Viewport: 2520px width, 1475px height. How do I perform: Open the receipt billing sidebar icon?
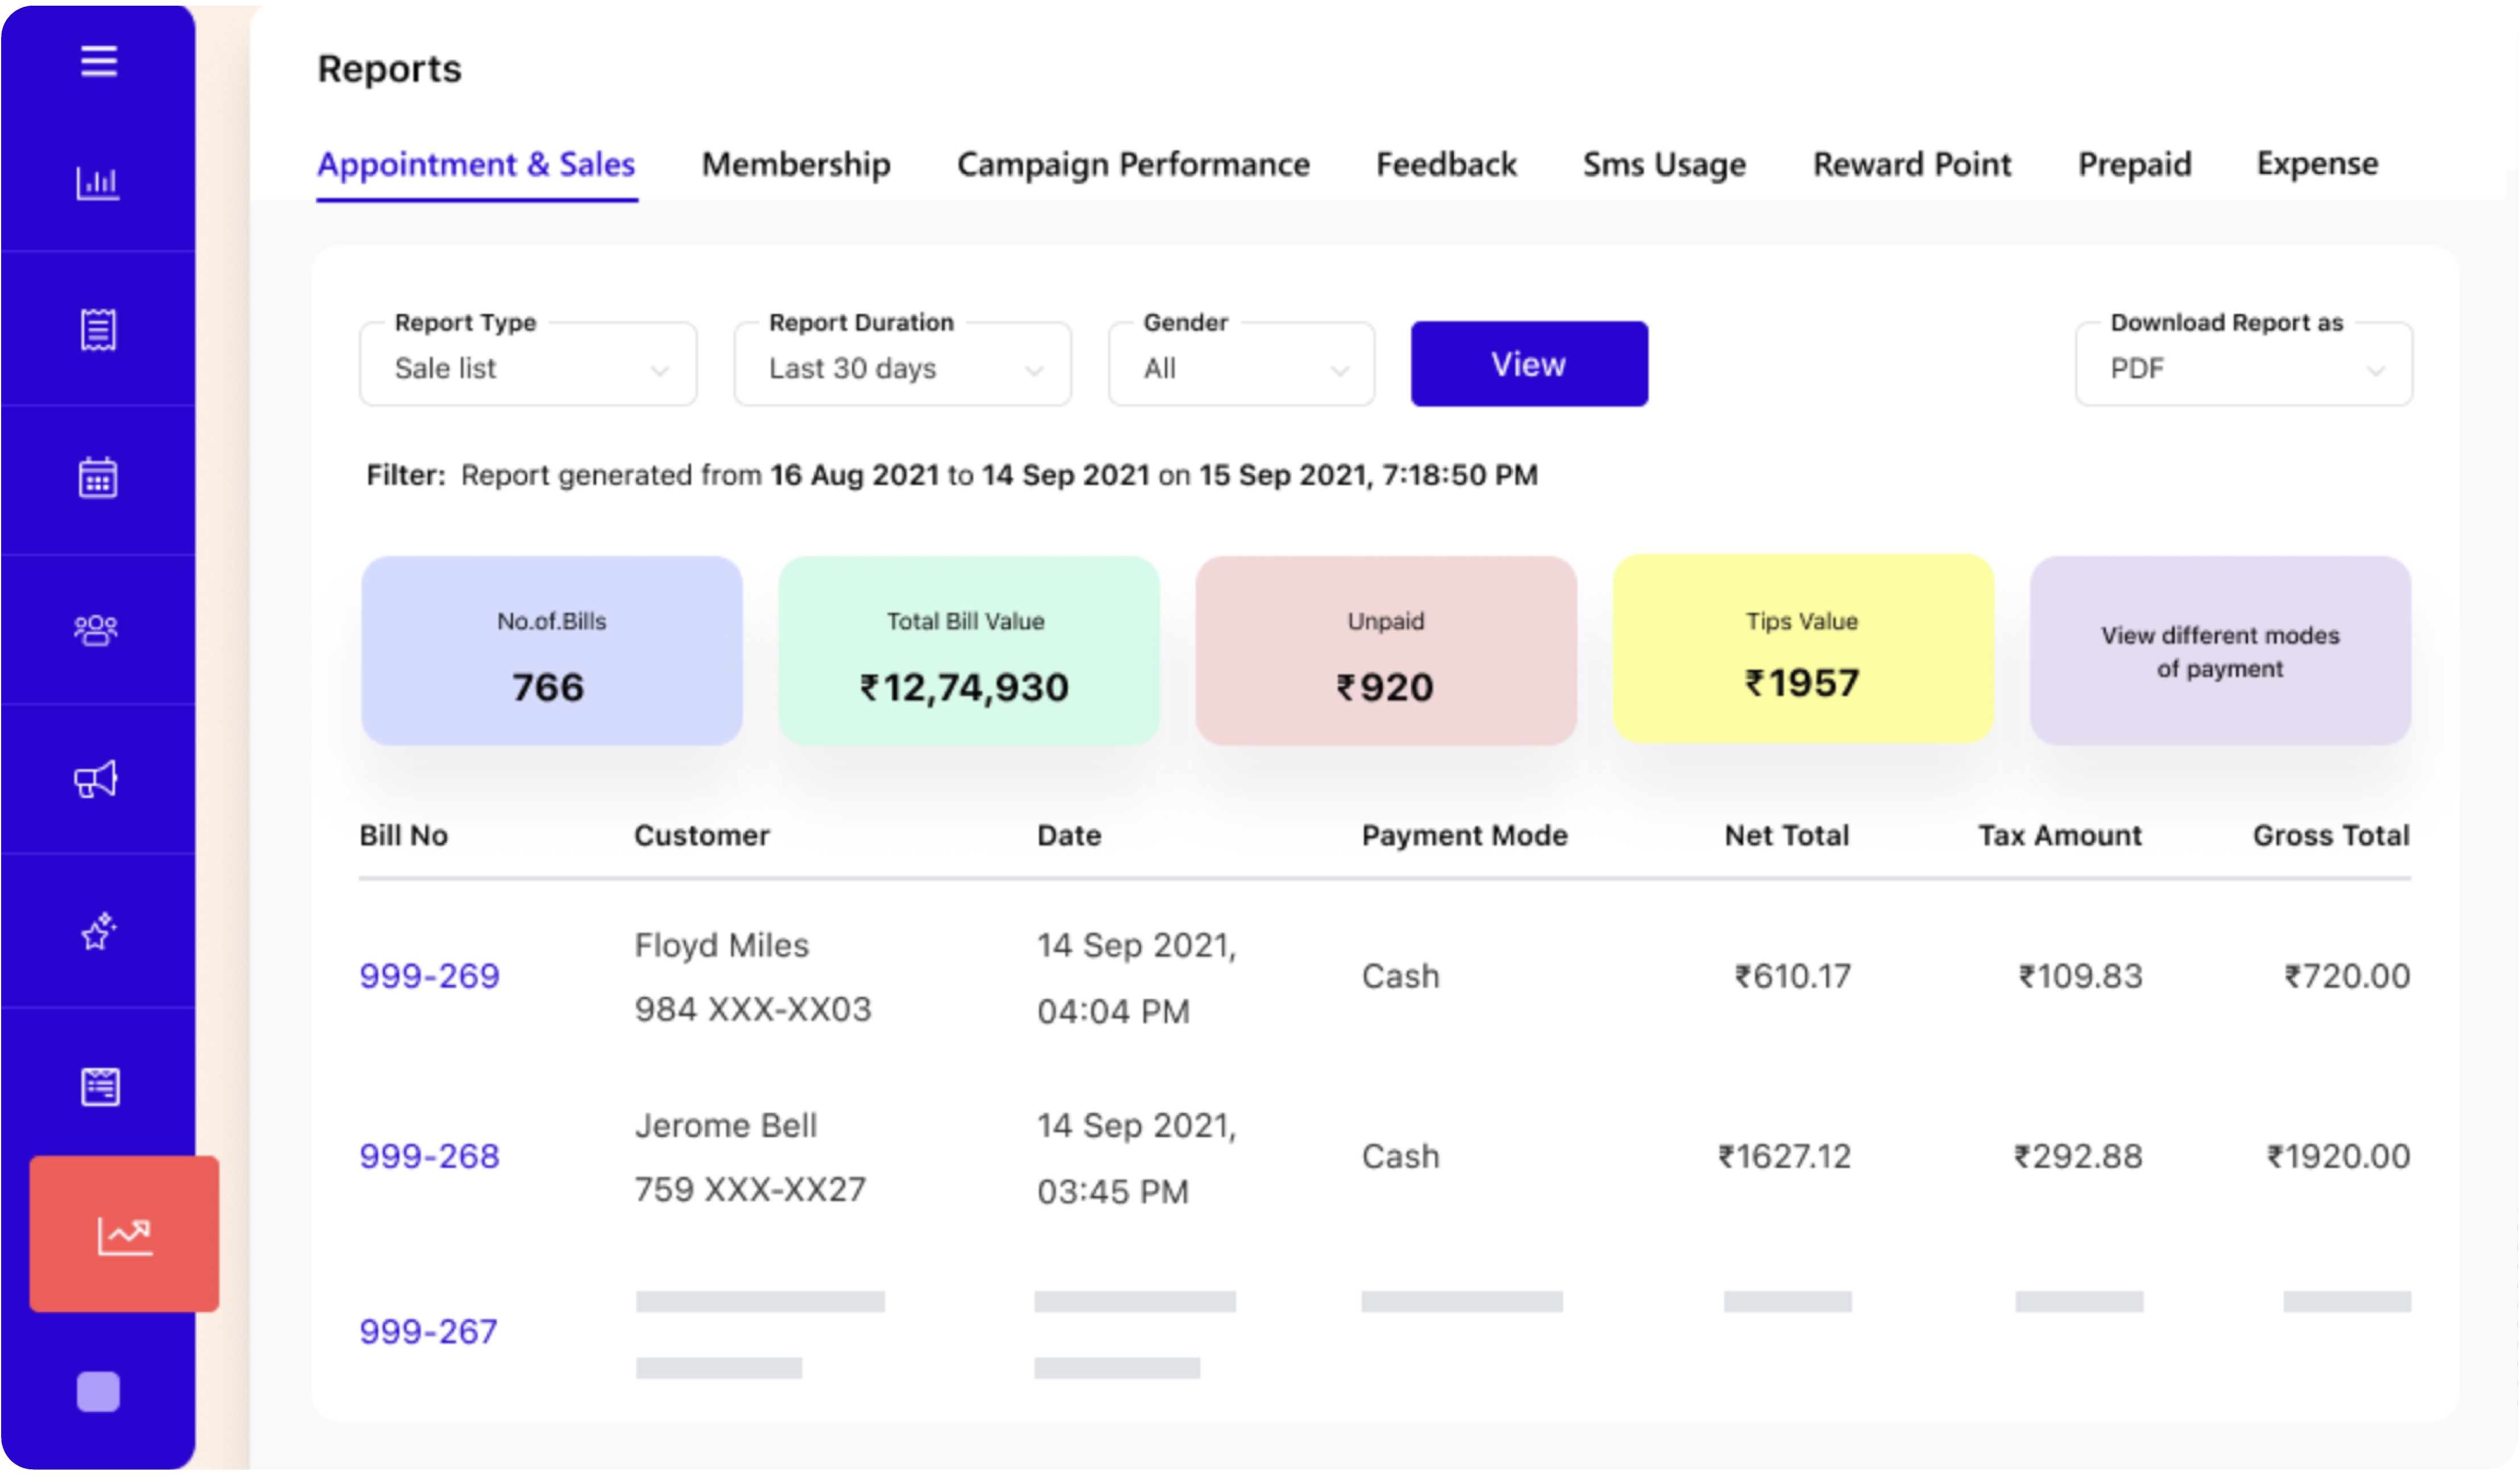click(98, 329)
